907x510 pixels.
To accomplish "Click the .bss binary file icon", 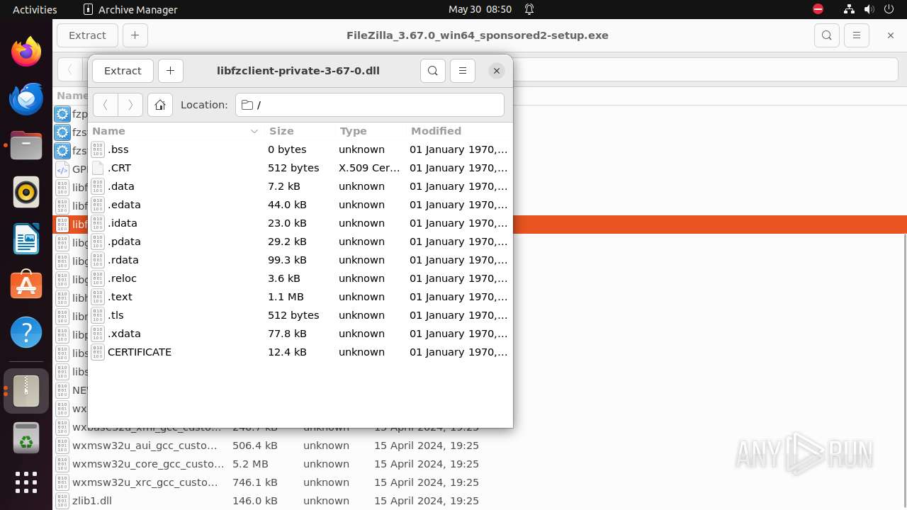I will [x=98, y=149].
